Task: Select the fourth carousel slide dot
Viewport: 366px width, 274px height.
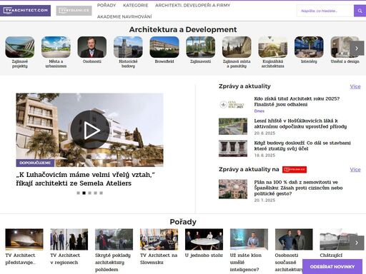Action: tap(96, 193)
